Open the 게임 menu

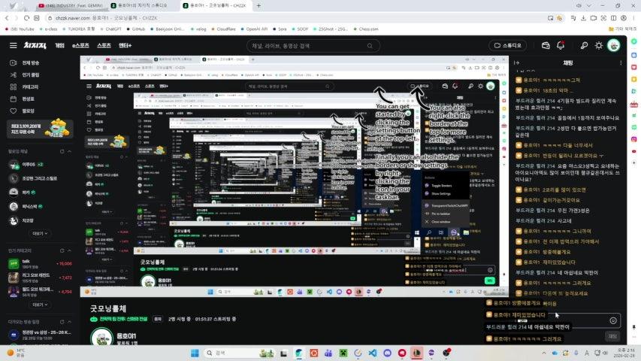[59, 45]
